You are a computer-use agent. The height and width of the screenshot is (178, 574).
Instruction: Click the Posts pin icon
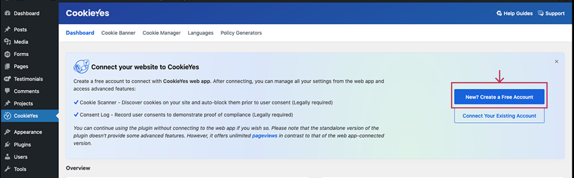coord(7,29)
